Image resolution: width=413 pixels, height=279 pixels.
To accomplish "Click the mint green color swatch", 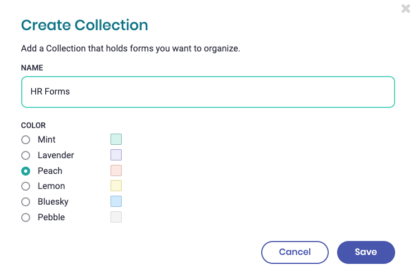I will [x=116, y=139].
